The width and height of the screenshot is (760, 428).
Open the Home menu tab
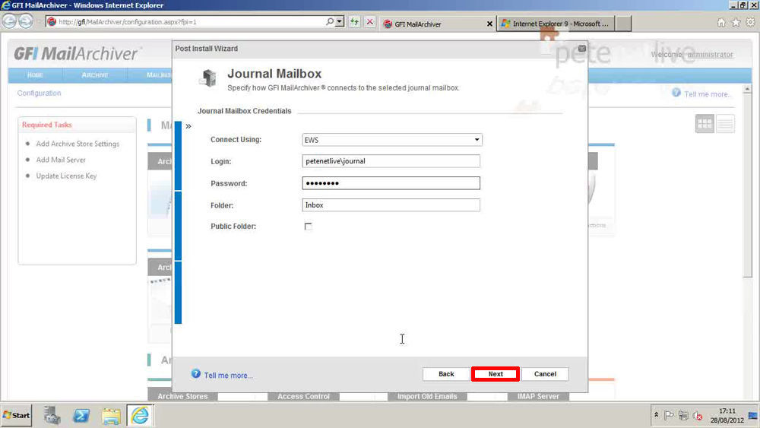click(35, 75)
